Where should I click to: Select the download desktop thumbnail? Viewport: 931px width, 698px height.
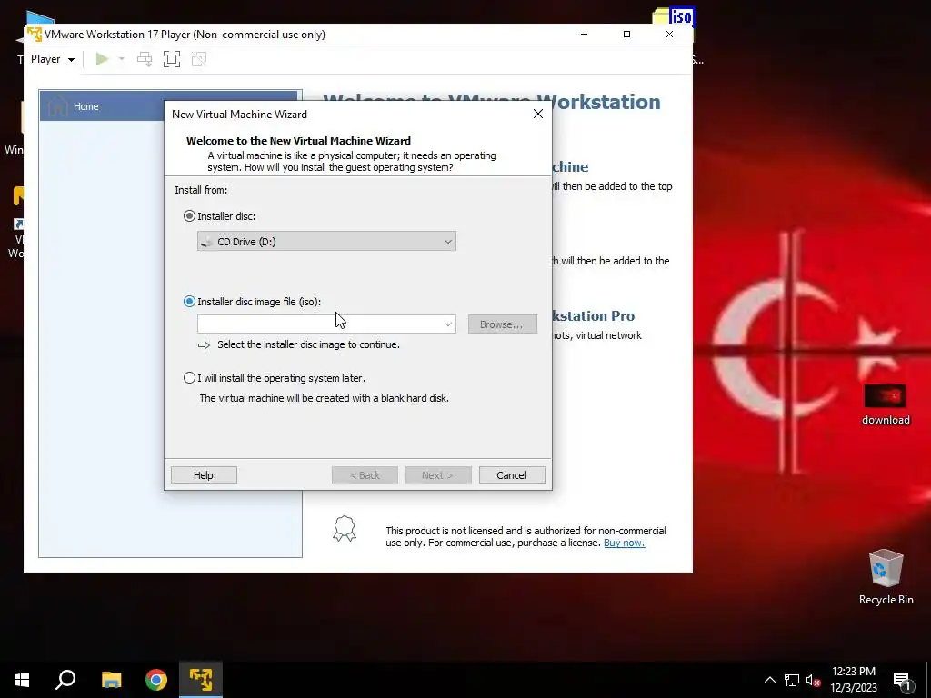[886, 404]
